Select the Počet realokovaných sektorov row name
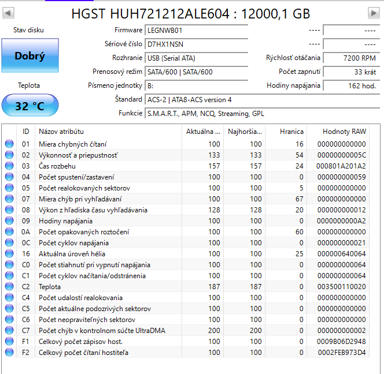The image size is (384, 374). 84,188
